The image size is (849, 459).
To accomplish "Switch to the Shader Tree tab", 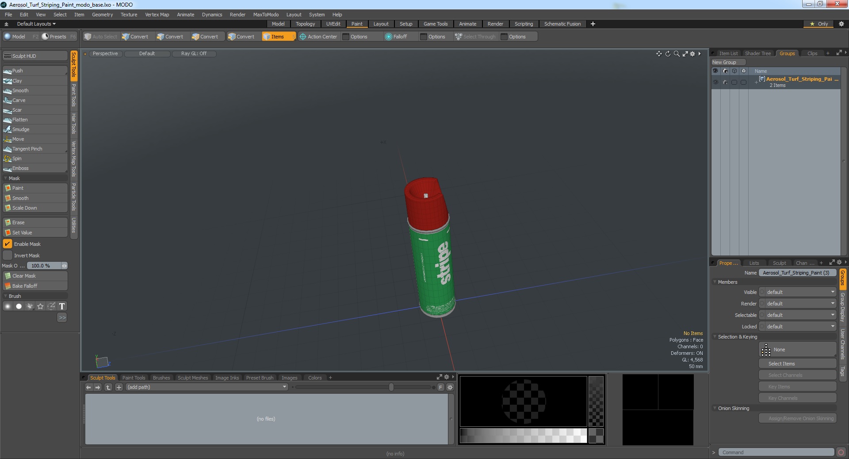I will 757,53.
